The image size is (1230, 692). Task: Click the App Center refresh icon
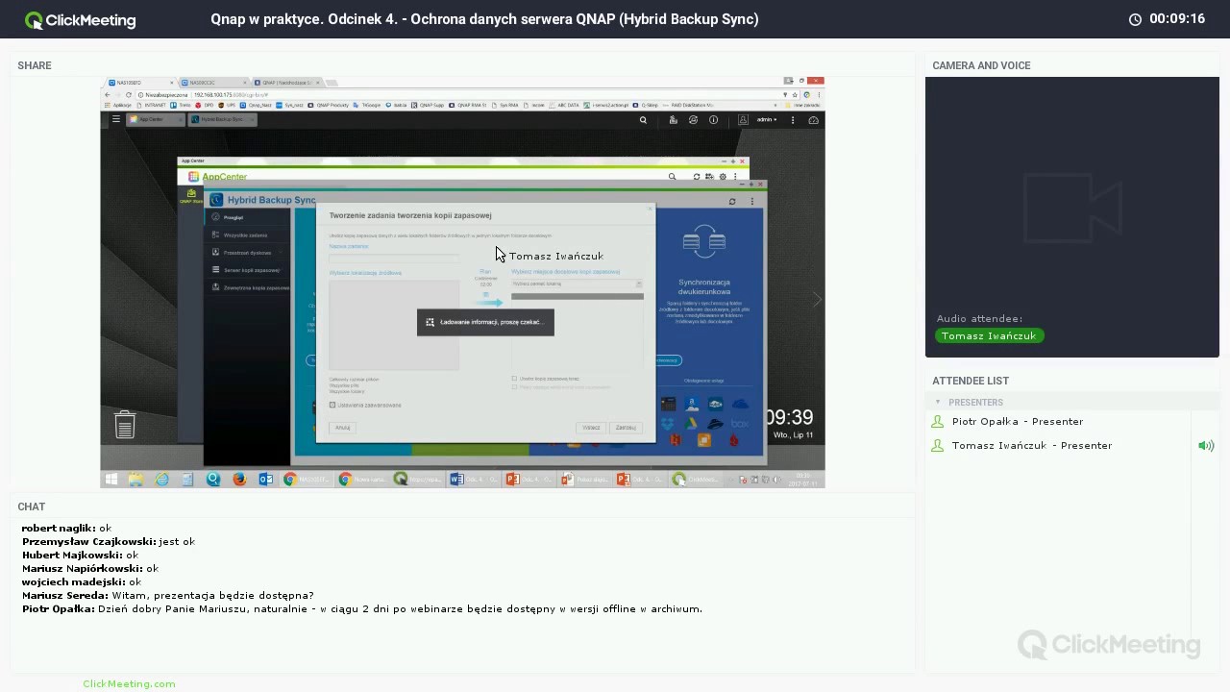pos(697,177)
